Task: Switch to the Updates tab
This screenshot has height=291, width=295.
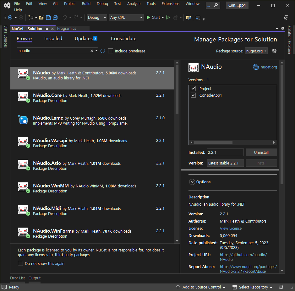Action: tap(86, 39)
